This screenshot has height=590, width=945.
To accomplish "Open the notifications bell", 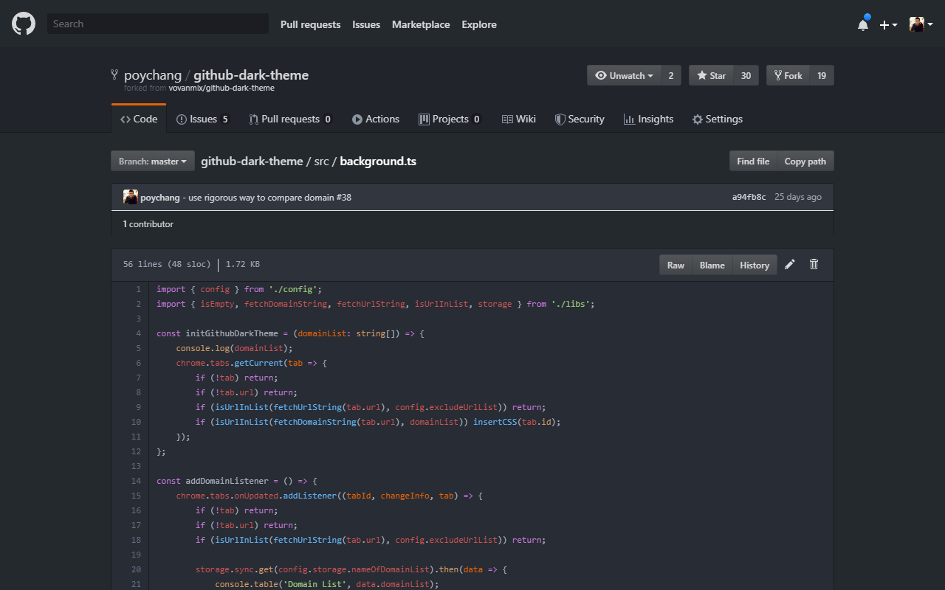I will pyautogui.click(x=862, y=23).
